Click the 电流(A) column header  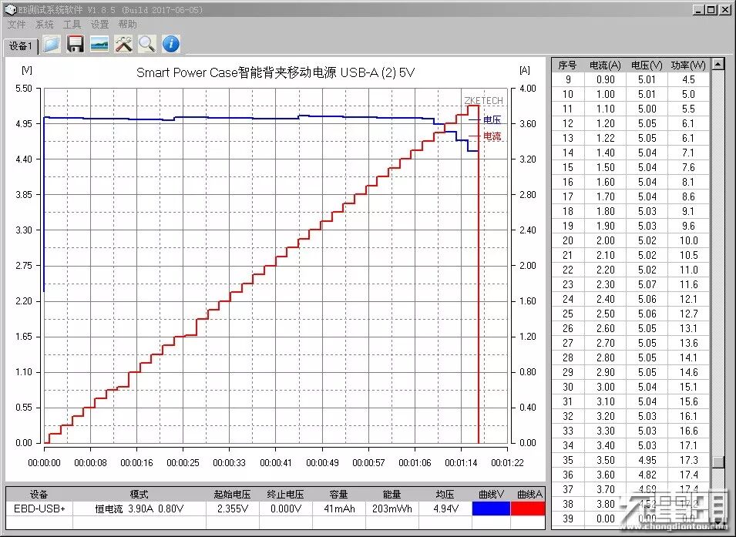click(x=605, y=65)
